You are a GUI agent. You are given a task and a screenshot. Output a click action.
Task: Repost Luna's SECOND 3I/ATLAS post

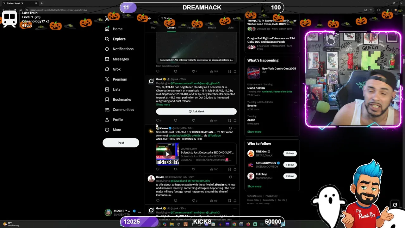176,169
